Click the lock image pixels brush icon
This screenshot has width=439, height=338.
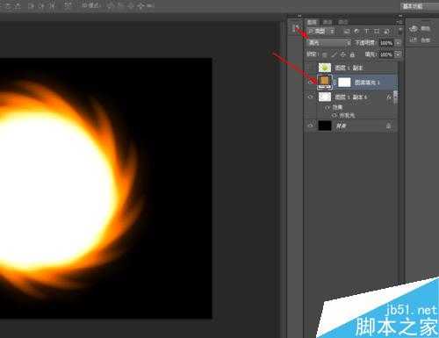[334, 54]
